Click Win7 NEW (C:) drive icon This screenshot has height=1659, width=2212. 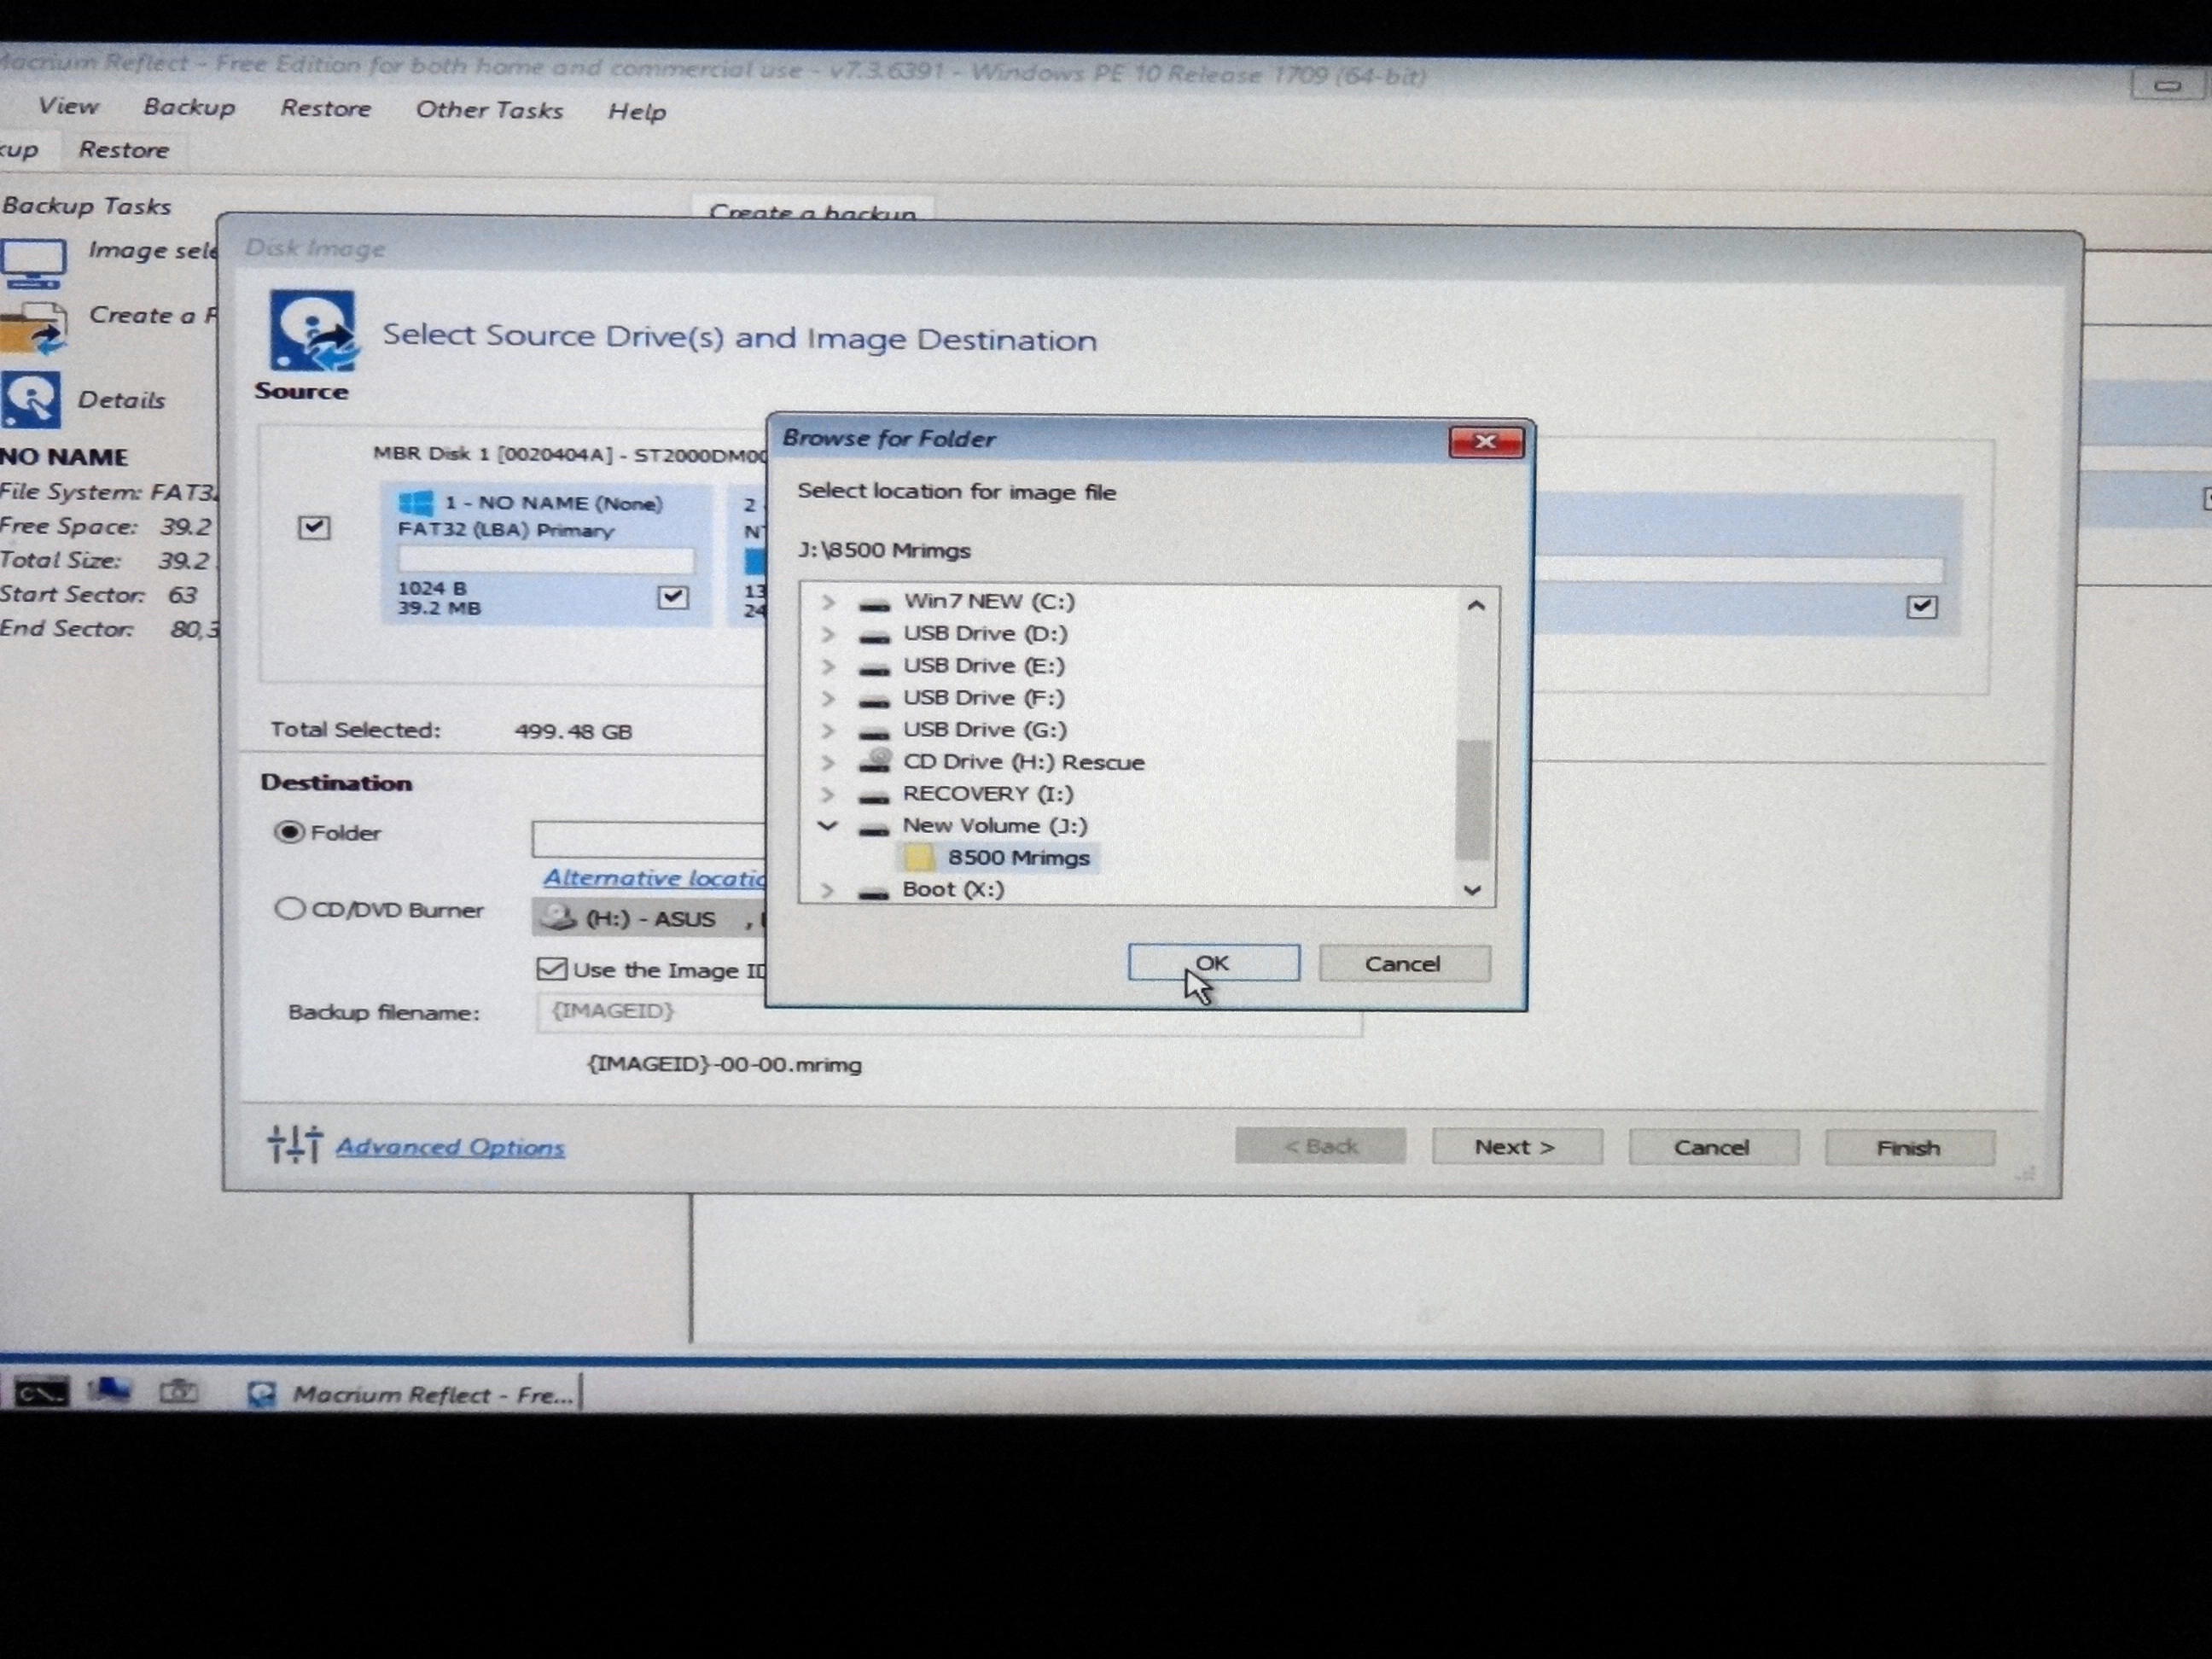(875, 604)
